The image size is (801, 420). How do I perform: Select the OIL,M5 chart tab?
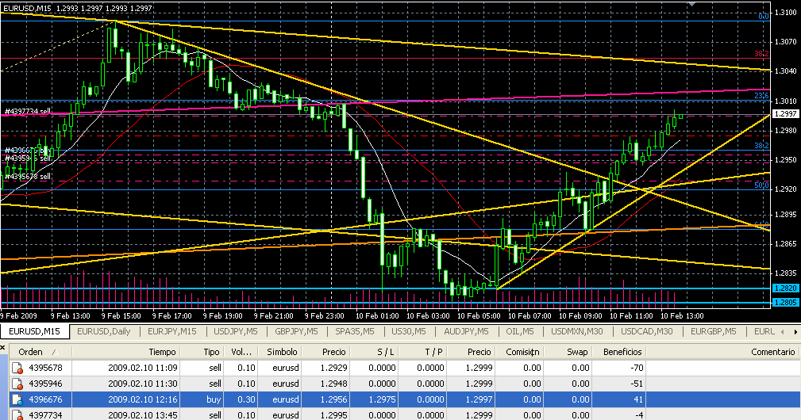512,331
